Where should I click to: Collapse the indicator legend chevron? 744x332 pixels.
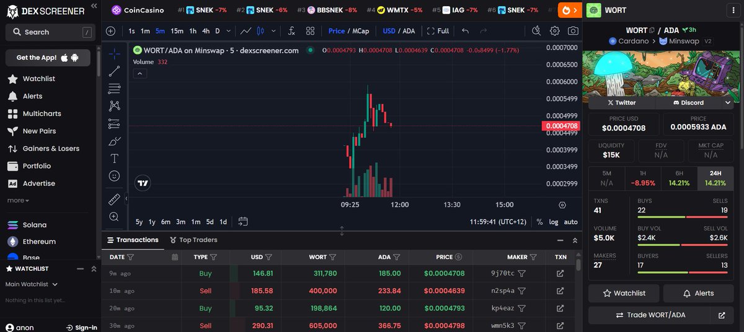tap(139, 73)
